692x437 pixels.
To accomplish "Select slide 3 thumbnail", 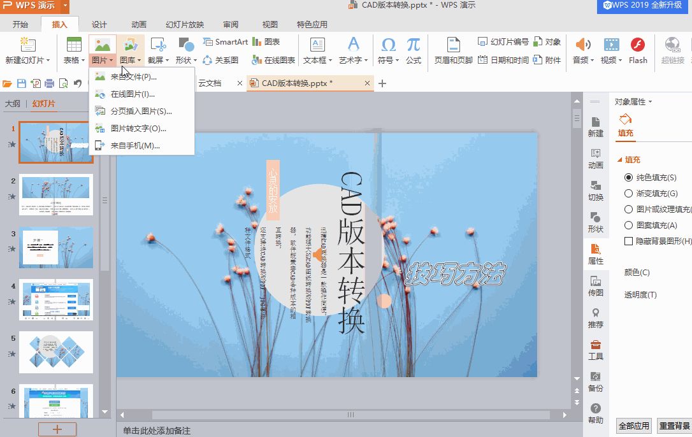I will click(56, 248).
